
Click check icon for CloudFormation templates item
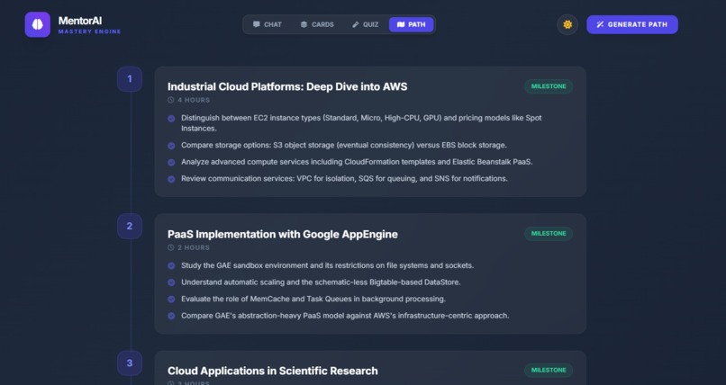click(x=171, y=162)
